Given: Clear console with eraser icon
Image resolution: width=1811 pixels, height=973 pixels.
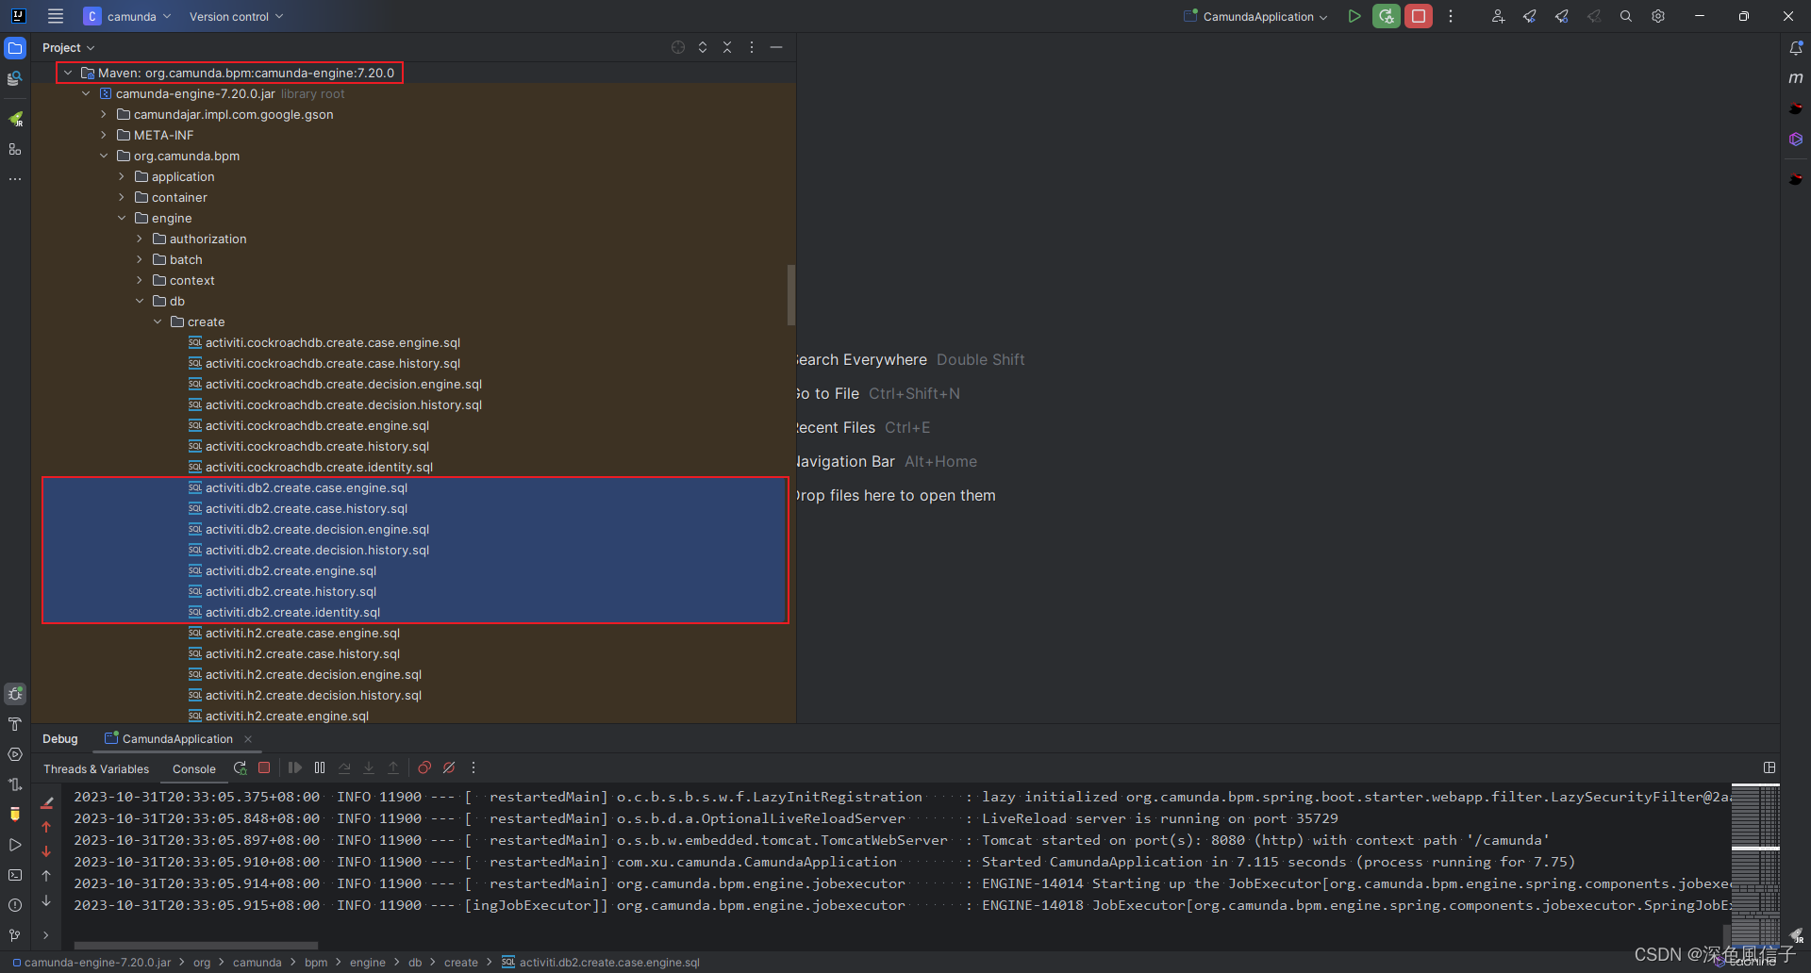Looking at the screenshot, I should (x=46, y=802).
